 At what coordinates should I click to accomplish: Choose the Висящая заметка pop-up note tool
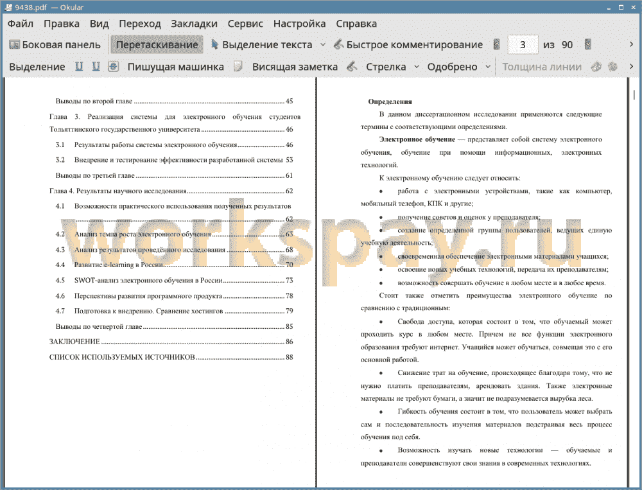[x=295, y=67]
